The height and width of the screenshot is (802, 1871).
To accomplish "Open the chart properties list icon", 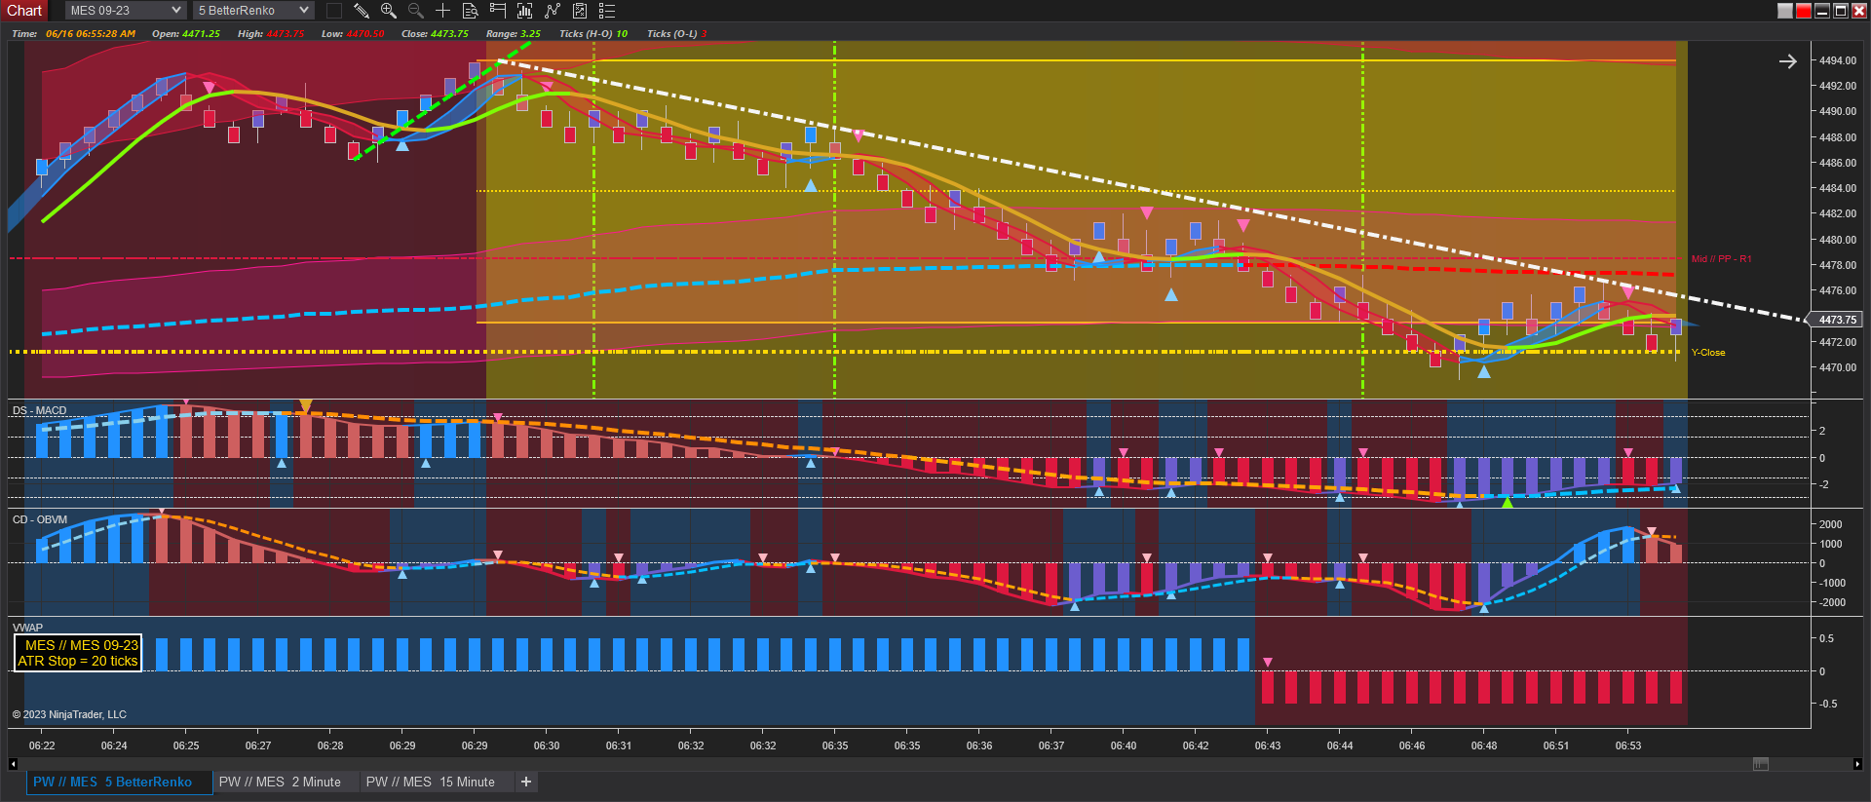I will (606, 11).
